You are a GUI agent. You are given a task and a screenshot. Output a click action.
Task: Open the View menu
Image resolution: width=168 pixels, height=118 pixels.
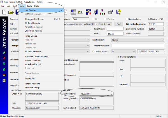click(15, 6)
